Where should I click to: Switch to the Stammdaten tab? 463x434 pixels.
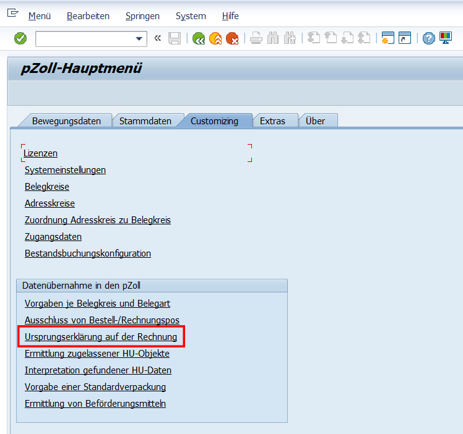pos(145,121)
